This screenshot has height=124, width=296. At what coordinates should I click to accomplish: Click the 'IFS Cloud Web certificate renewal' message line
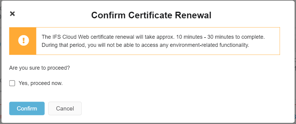click(153, 37)
